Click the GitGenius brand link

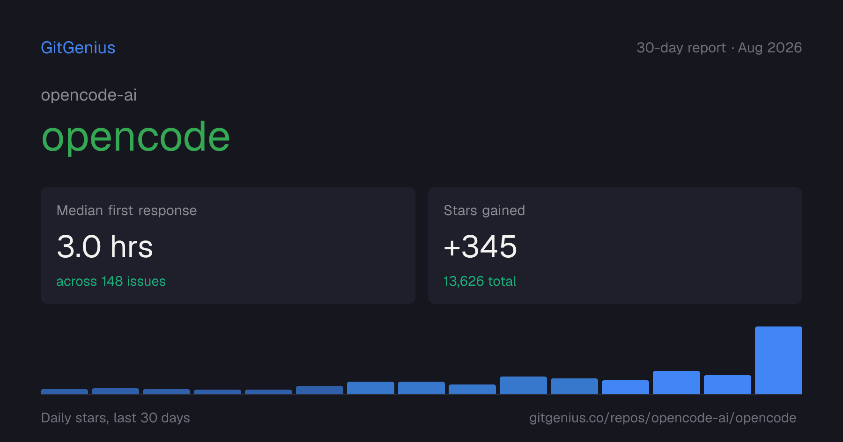(x=78, y=48)
